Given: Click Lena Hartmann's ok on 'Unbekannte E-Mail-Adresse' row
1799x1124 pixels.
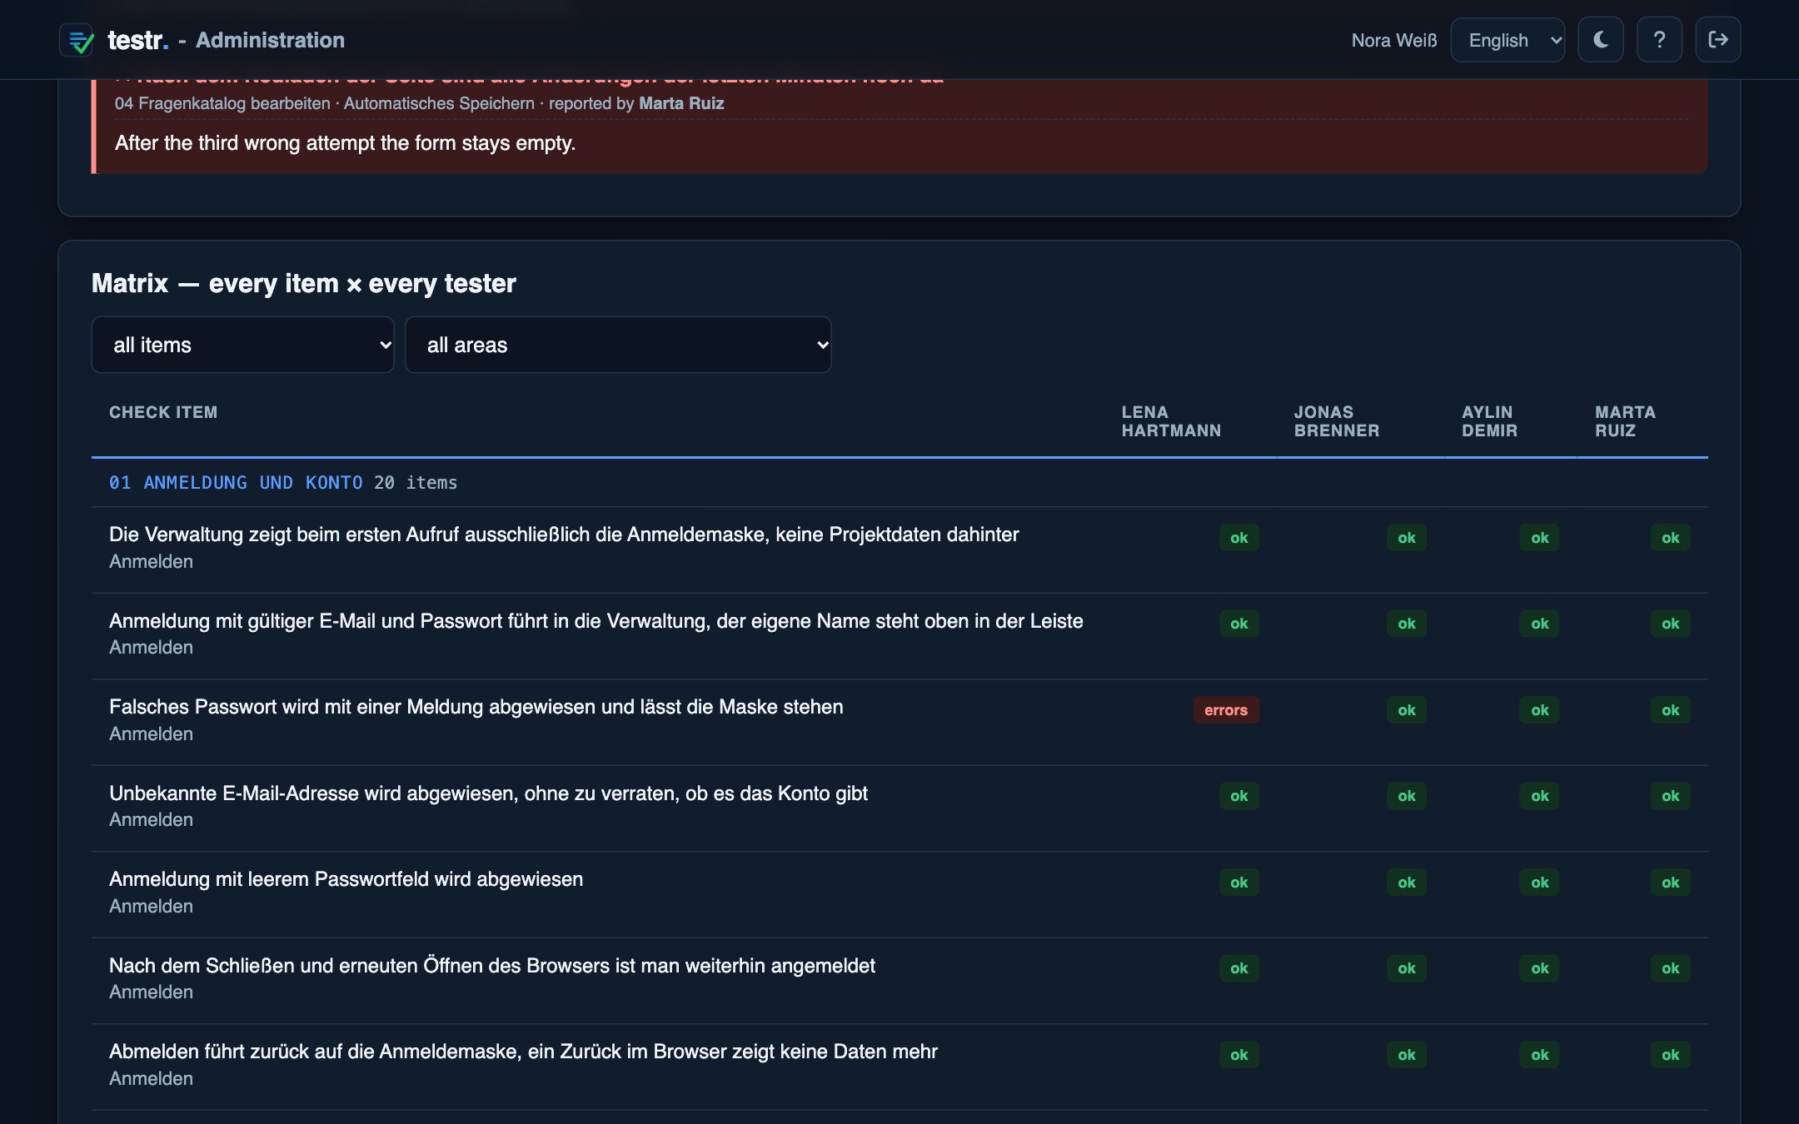Looking at the screenshot, I should pyautogui.click(x=1239, y=796).
